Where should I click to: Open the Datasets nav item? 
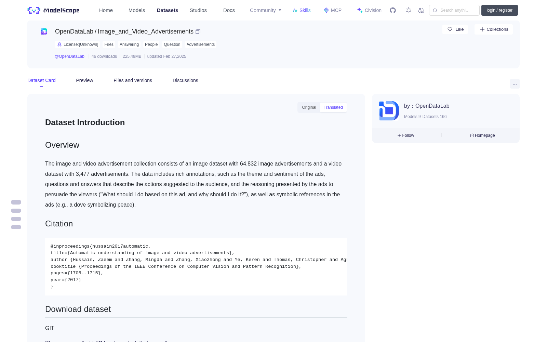[168, 10]
